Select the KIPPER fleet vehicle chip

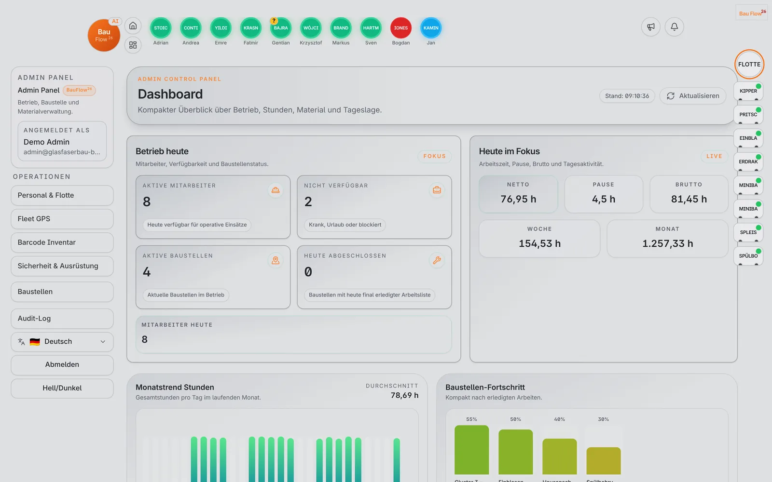tap(748, 91)
